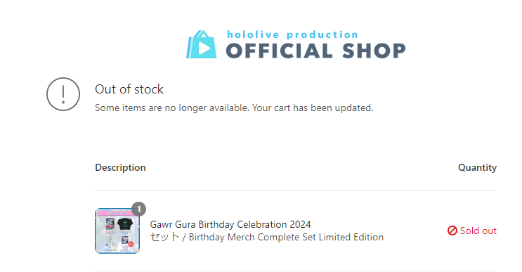Click the red prohibited sold-out icon
This screenshot has width=522, height=272.
point(452,231)
